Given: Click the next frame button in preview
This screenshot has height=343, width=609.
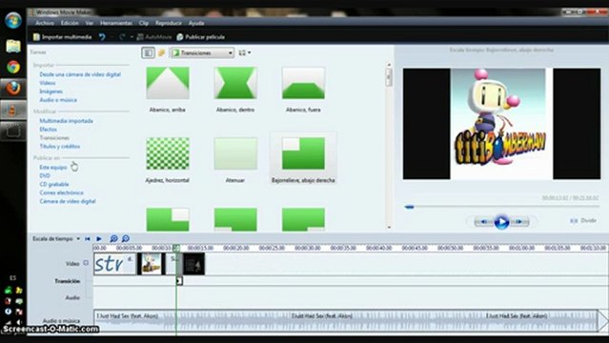Looking at the screenshot, I should tap(519, 222).
